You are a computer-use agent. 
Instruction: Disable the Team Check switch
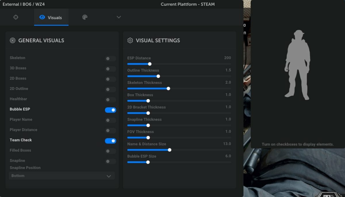[110, 141]
